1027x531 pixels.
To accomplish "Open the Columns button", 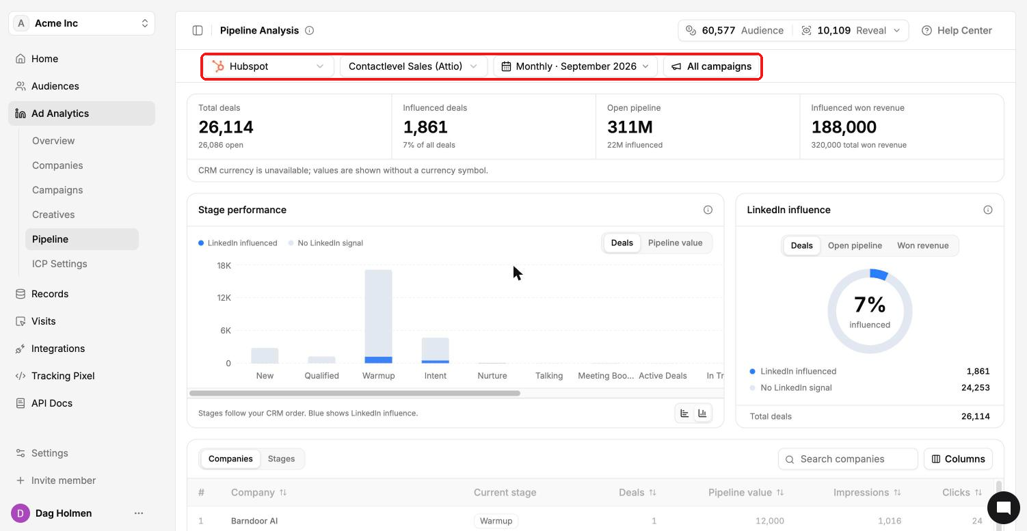I will point(958,459).
